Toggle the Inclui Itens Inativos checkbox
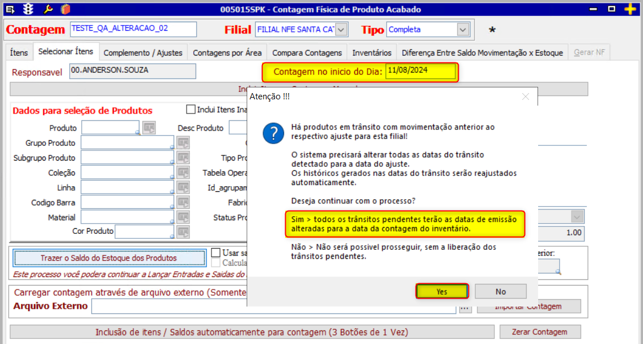The height and width of the screenshot is (344, 643). coord(191,109)
